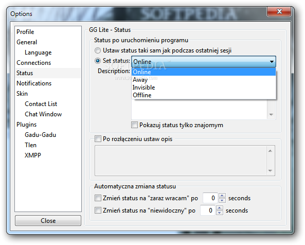This screenshot has height=245, width=305.
Task: Choose Online from the status list
Action: tap(204, 72)
